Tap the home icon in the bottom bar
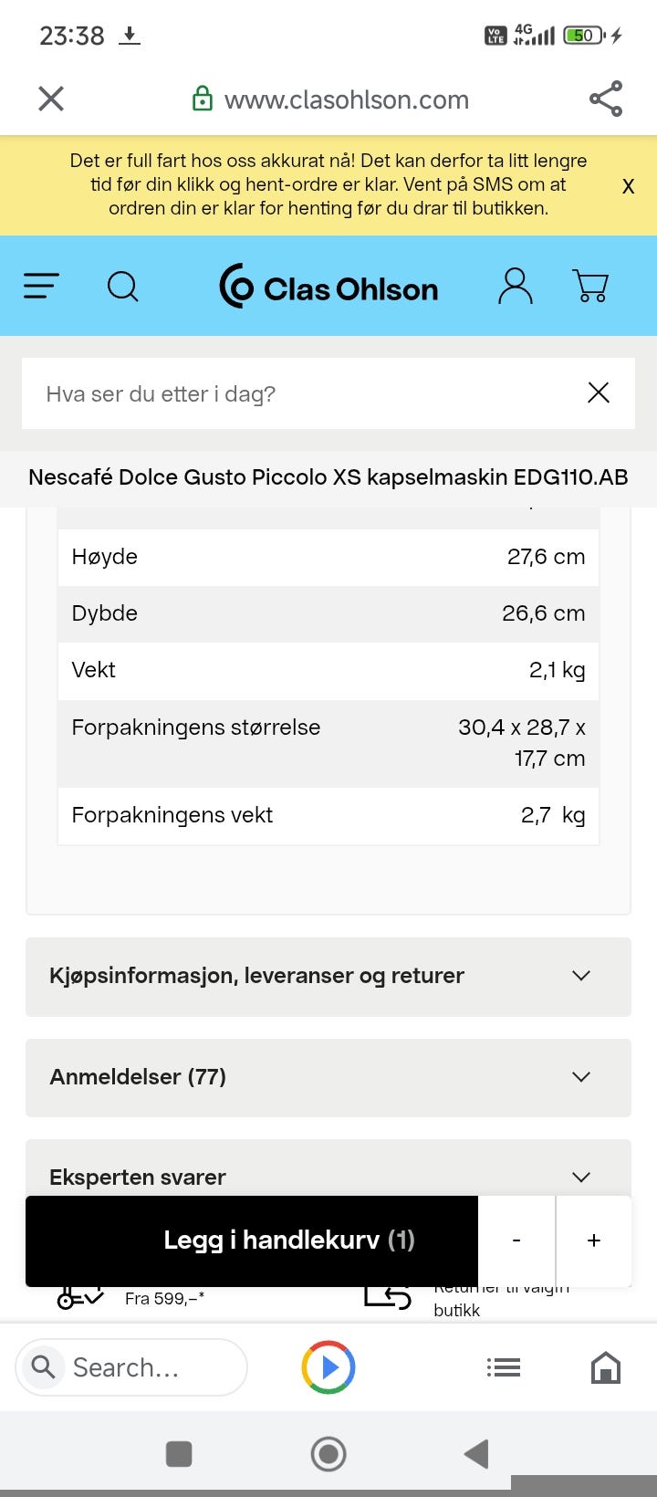 pos(606,1367)
